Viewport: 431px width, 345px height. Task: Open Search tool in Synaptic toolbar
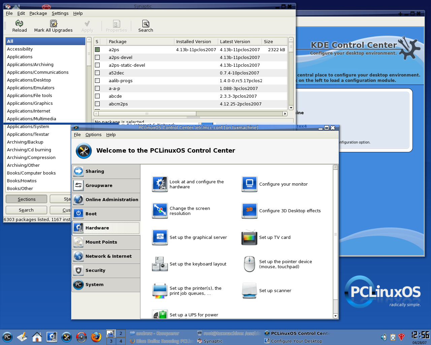(x=146, y=26)
